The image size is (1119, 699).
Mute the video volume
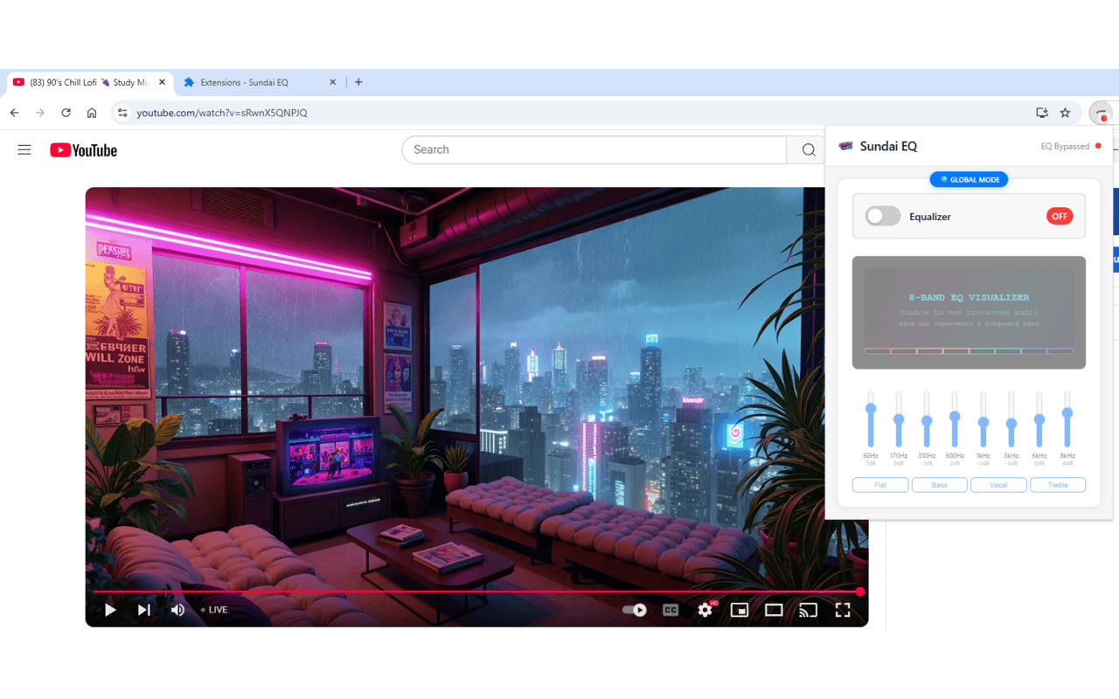pyautogui.click(x=177, y=610)
